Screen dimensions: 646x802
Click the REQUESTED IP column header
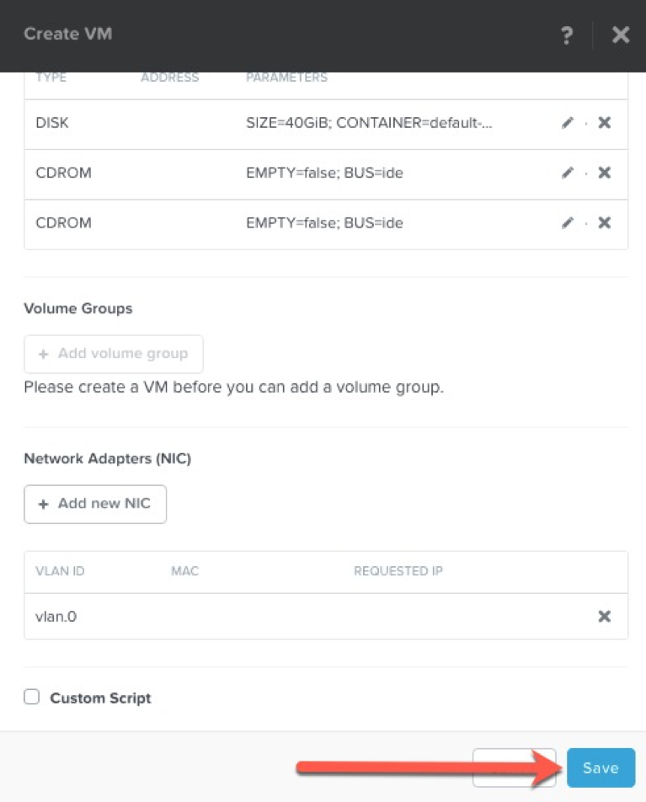(398, 571)
